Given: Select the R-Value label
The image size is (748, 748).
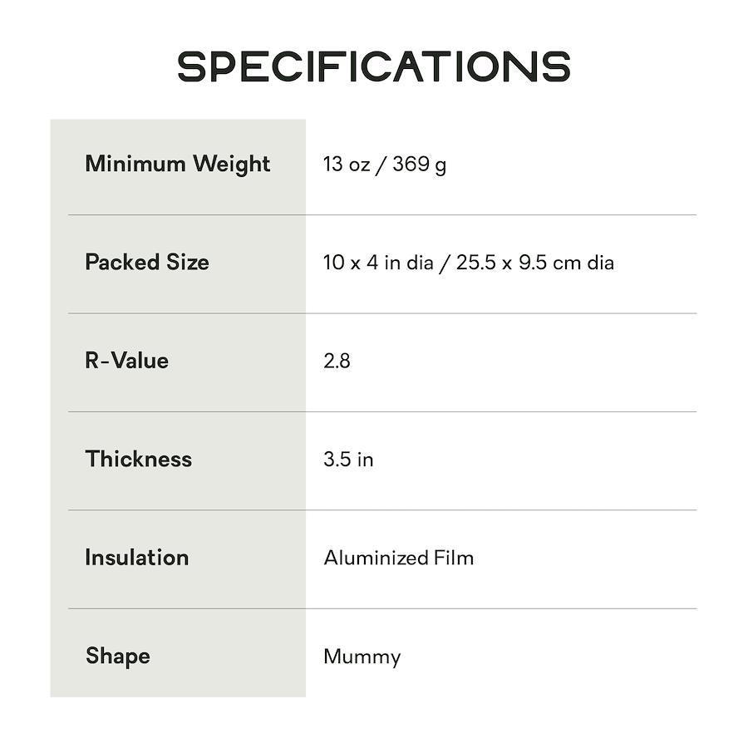Looking at the screenshot, I should (127, 361).
